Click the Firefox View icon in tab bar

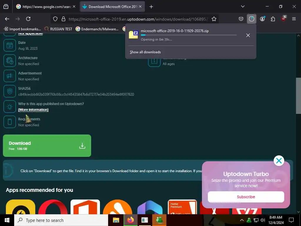point(6,6)
